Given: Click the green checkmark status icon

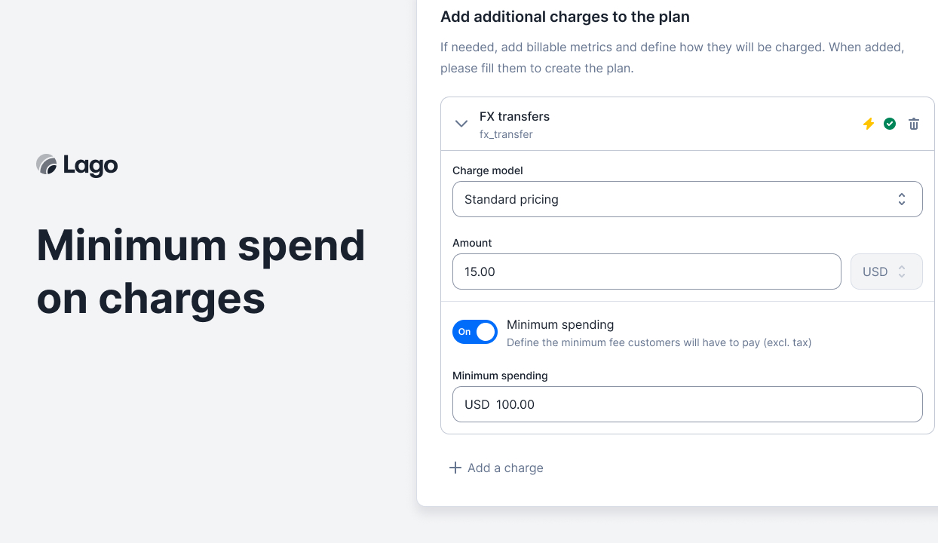Looking at the screenshot, I should click(x=890, y=124).
